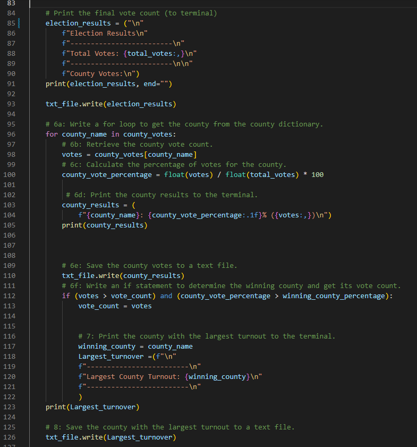Click 'county_votes[county_name]' expression
Image resolution: width=417 pixels, height=447 pixels.
(146, 155)
